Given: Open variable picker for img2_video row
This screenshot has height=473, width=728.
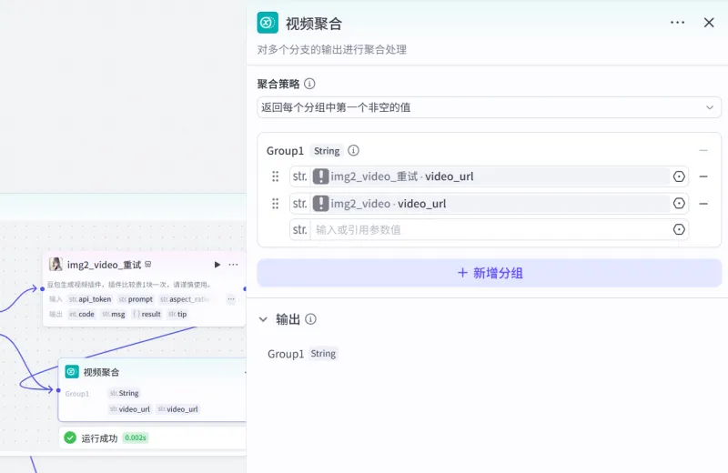Looking at the screenshot, I should tap(679, 204).
